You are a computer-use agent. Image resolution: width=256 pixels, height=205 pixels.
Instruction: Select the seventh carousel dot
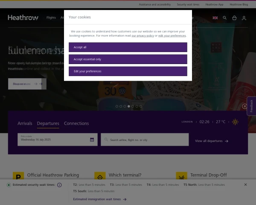[x=141, y=106]
